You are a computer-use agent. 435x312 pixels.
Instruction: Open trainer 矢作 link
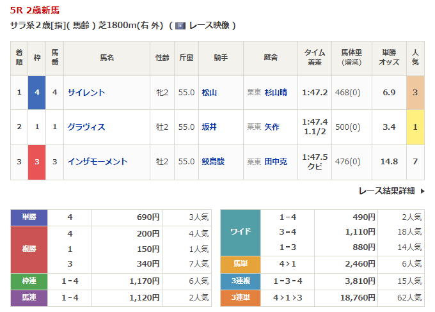tap(272, 127)
